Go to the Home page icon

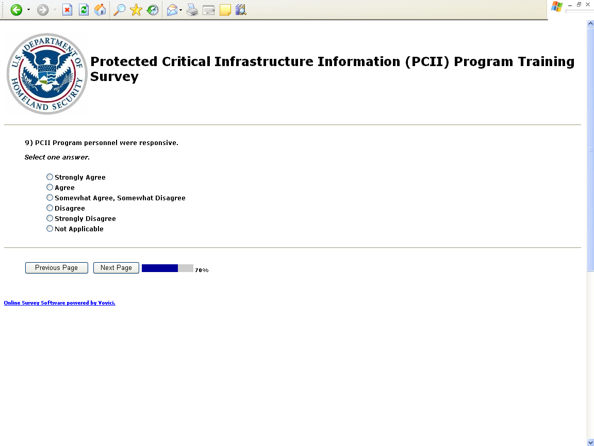click(x=100, y=10)
